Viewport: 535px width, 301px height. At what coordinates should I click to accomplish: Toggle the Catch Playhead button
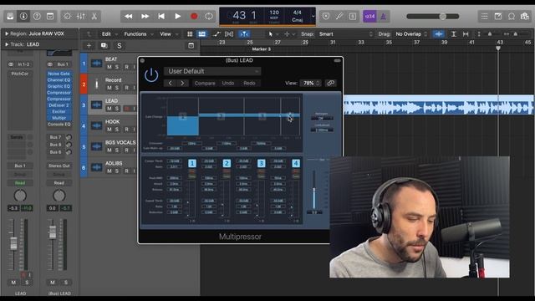(244, 34)
